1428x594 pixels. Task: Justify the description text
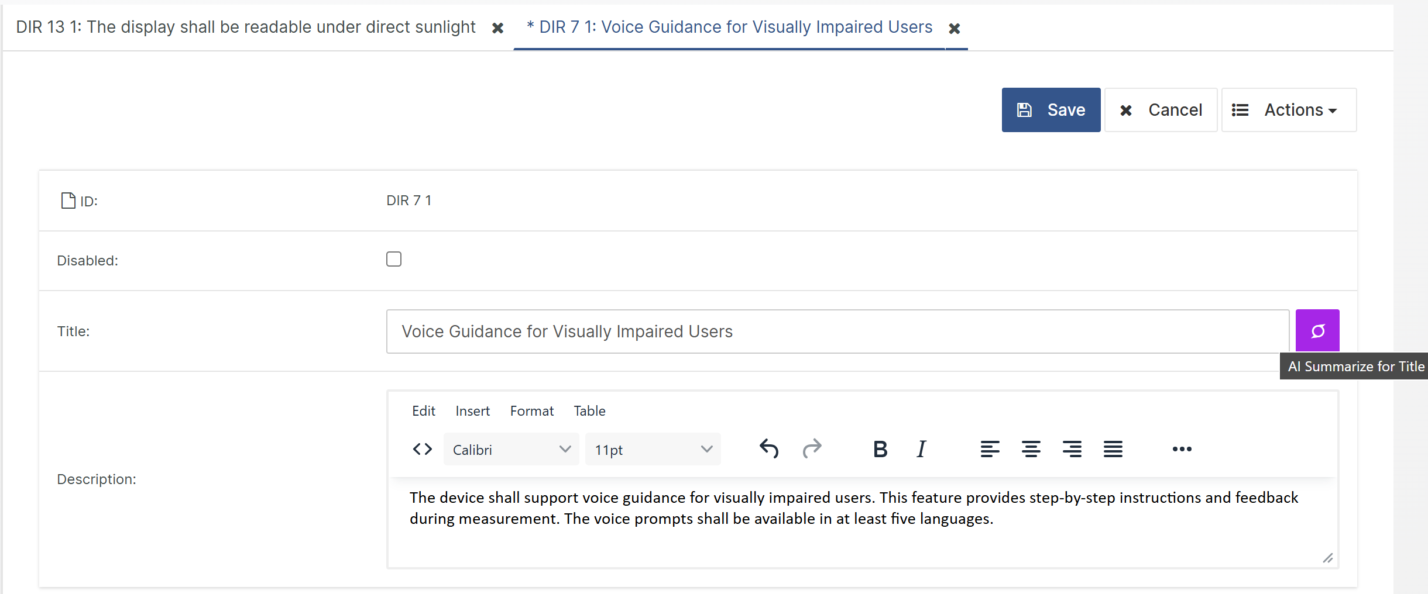pos(1113,449)
